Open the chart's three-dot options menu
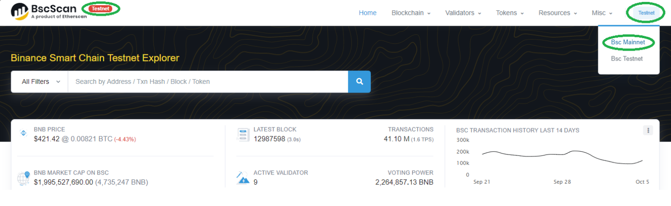 point(648,130)
